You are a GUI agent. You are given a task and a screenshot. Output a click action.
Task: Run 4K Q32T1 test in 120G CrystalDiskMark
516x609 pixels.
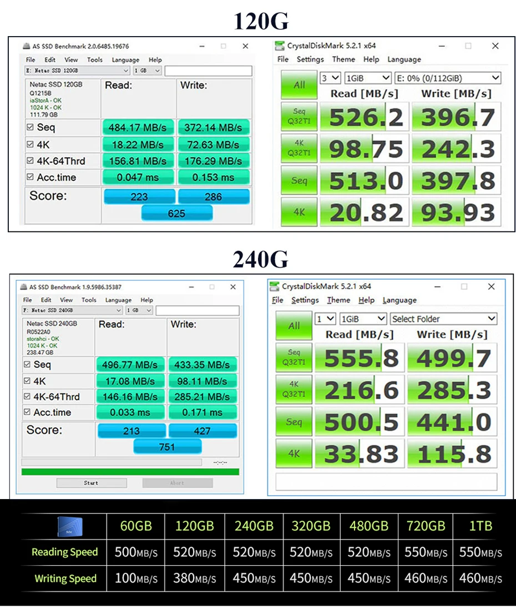[x=299, y=148]
